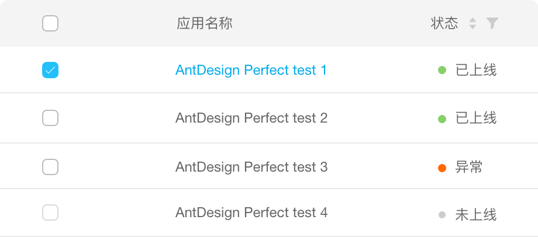Open AntDesign Perfect test 3 entry
Screen dimensions: 538x237
pos(251,167)
